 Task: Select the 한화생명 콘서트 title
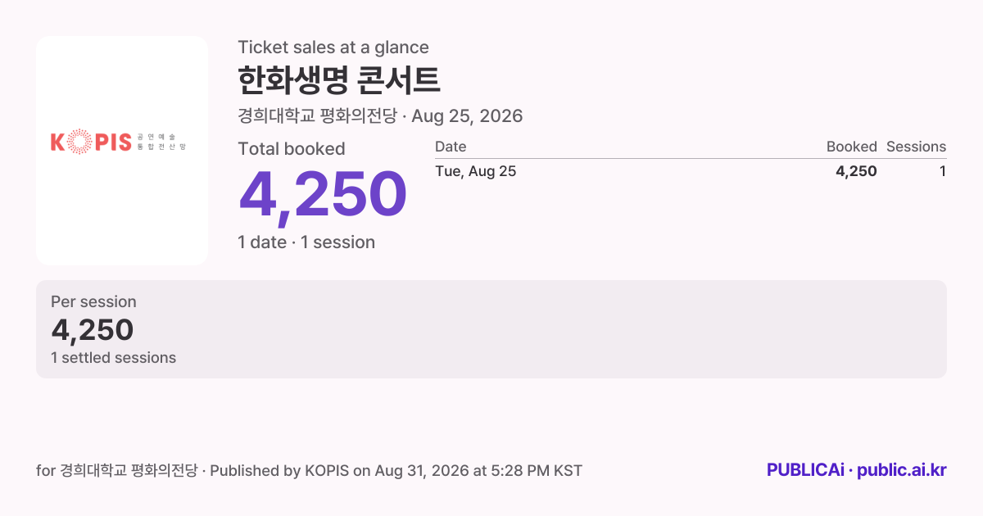click(339, 80)
